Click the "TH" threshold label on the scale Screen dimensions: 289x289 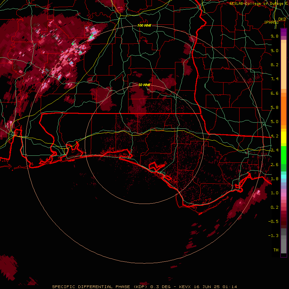tap(276, 250)
